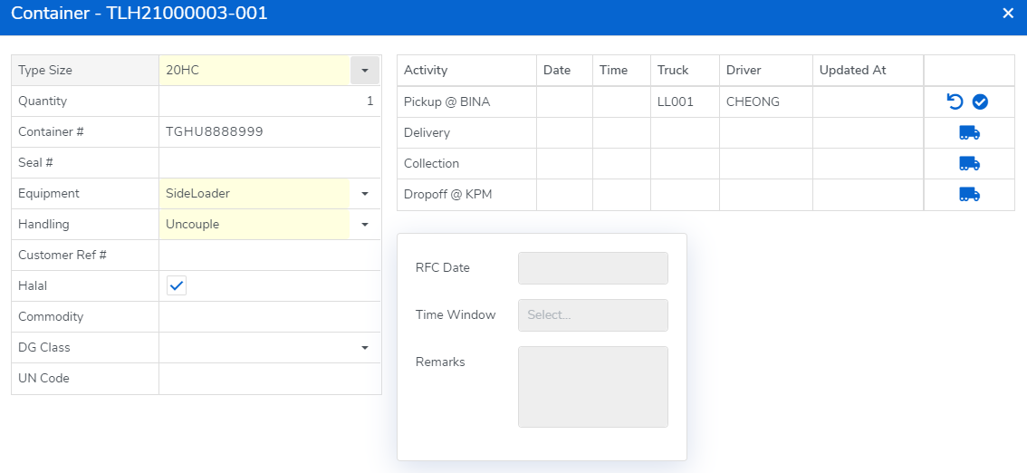
Task: Click truck icon for Dropoff @ KPM
Action: click(969, 195)
